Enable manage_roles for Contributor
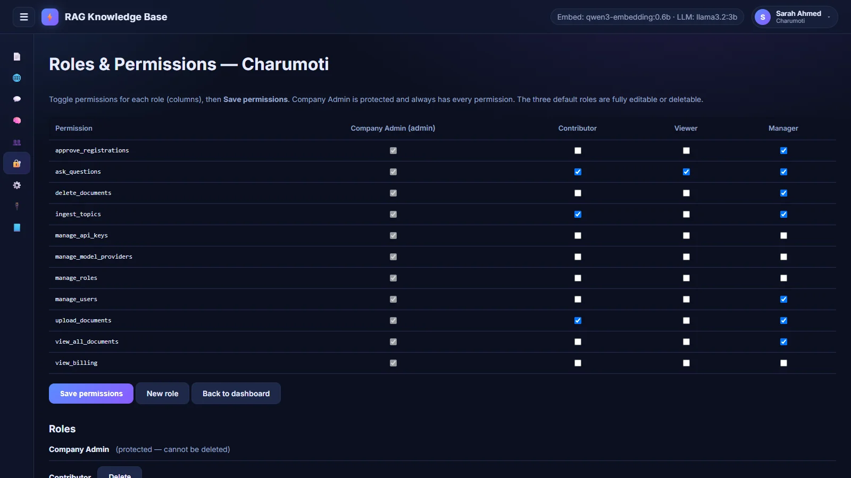The image size is (851, 478). click(x=578, y=278)
